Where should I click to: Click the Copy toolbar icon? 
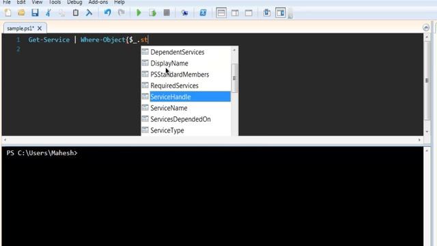click(62, 13)
